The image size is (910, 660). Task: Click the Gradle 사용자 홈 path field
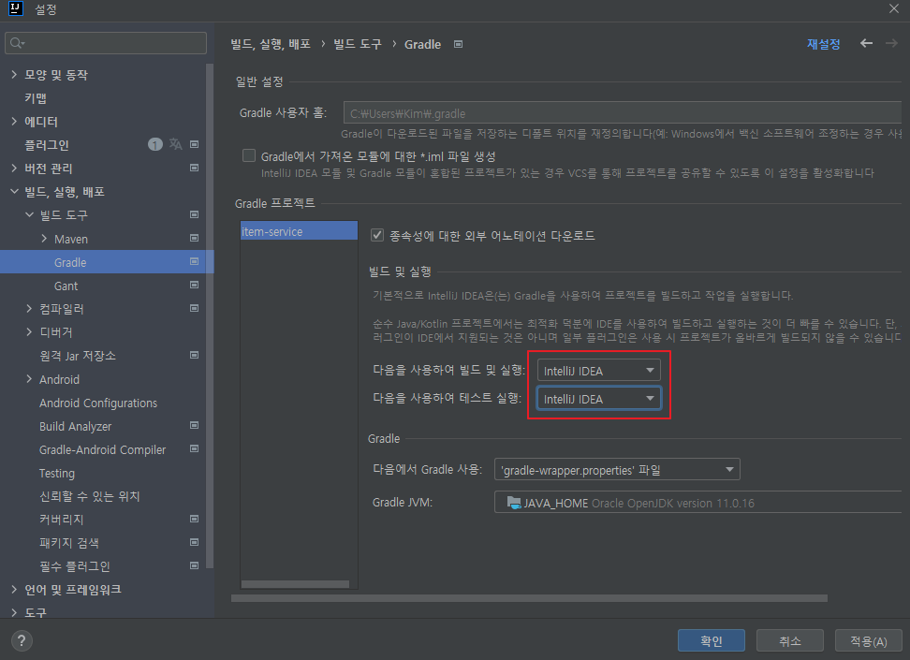623,112
